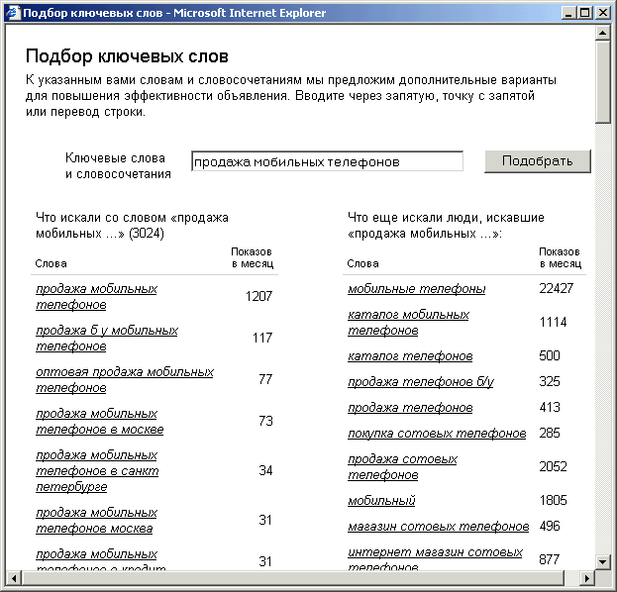Open the link интернет магазин сотовых телефонов
This screenshot has height=592, width=617.
click(x=435, y=558)
